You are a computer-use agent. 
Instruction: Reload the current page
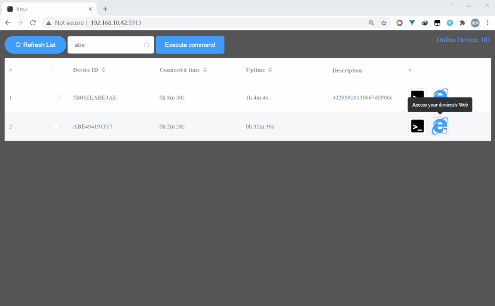coord(32,22)
